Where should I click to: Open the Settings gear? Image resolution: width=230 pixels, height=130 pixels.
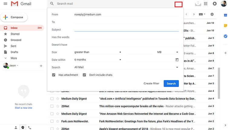(x=212, y=15)
